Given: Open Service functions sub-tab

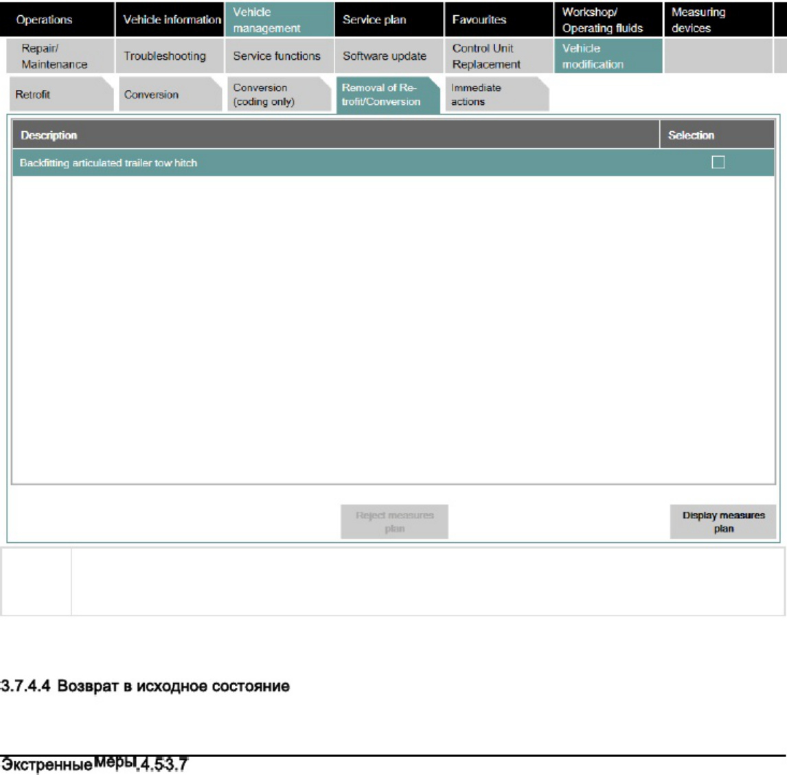Looking at the screenshot, I should 280,56.
